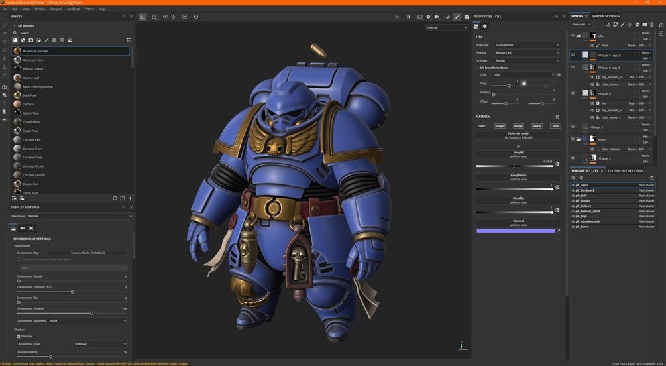Toggle the rough channel button
This screenshot has width=666, height=366.
pos(519,126)
